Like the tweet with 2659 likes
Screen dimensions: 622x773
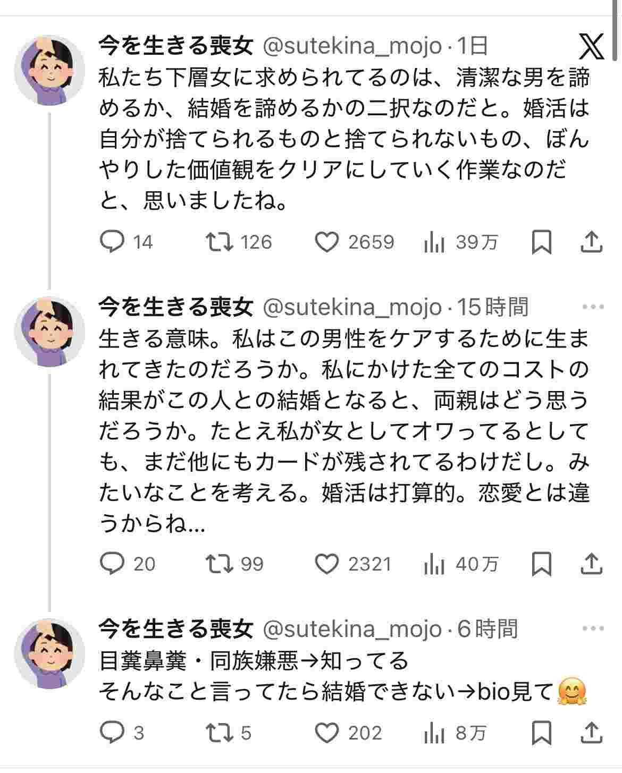click(x=327, y=242)
